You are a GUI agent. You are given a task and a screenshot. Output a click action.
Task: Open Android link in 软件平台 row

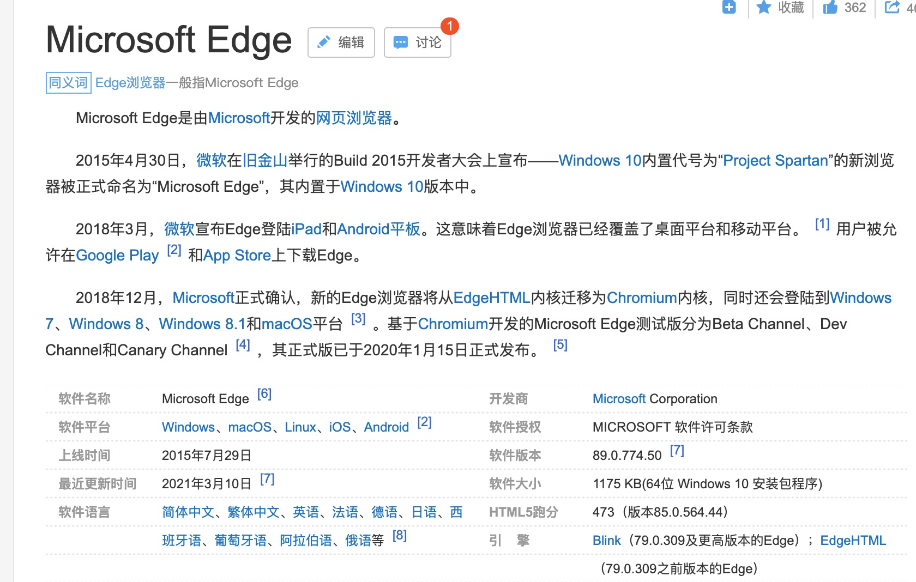point(386,427)
